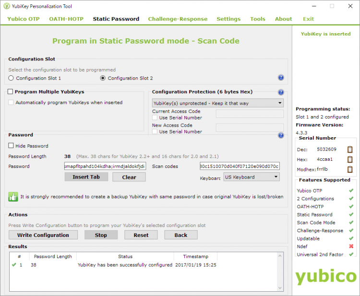The height and width of the screenshot is (296, 360).
Task: Click results scrollbar down arrow
Action: pyautogui.click(x=280, y=288)
